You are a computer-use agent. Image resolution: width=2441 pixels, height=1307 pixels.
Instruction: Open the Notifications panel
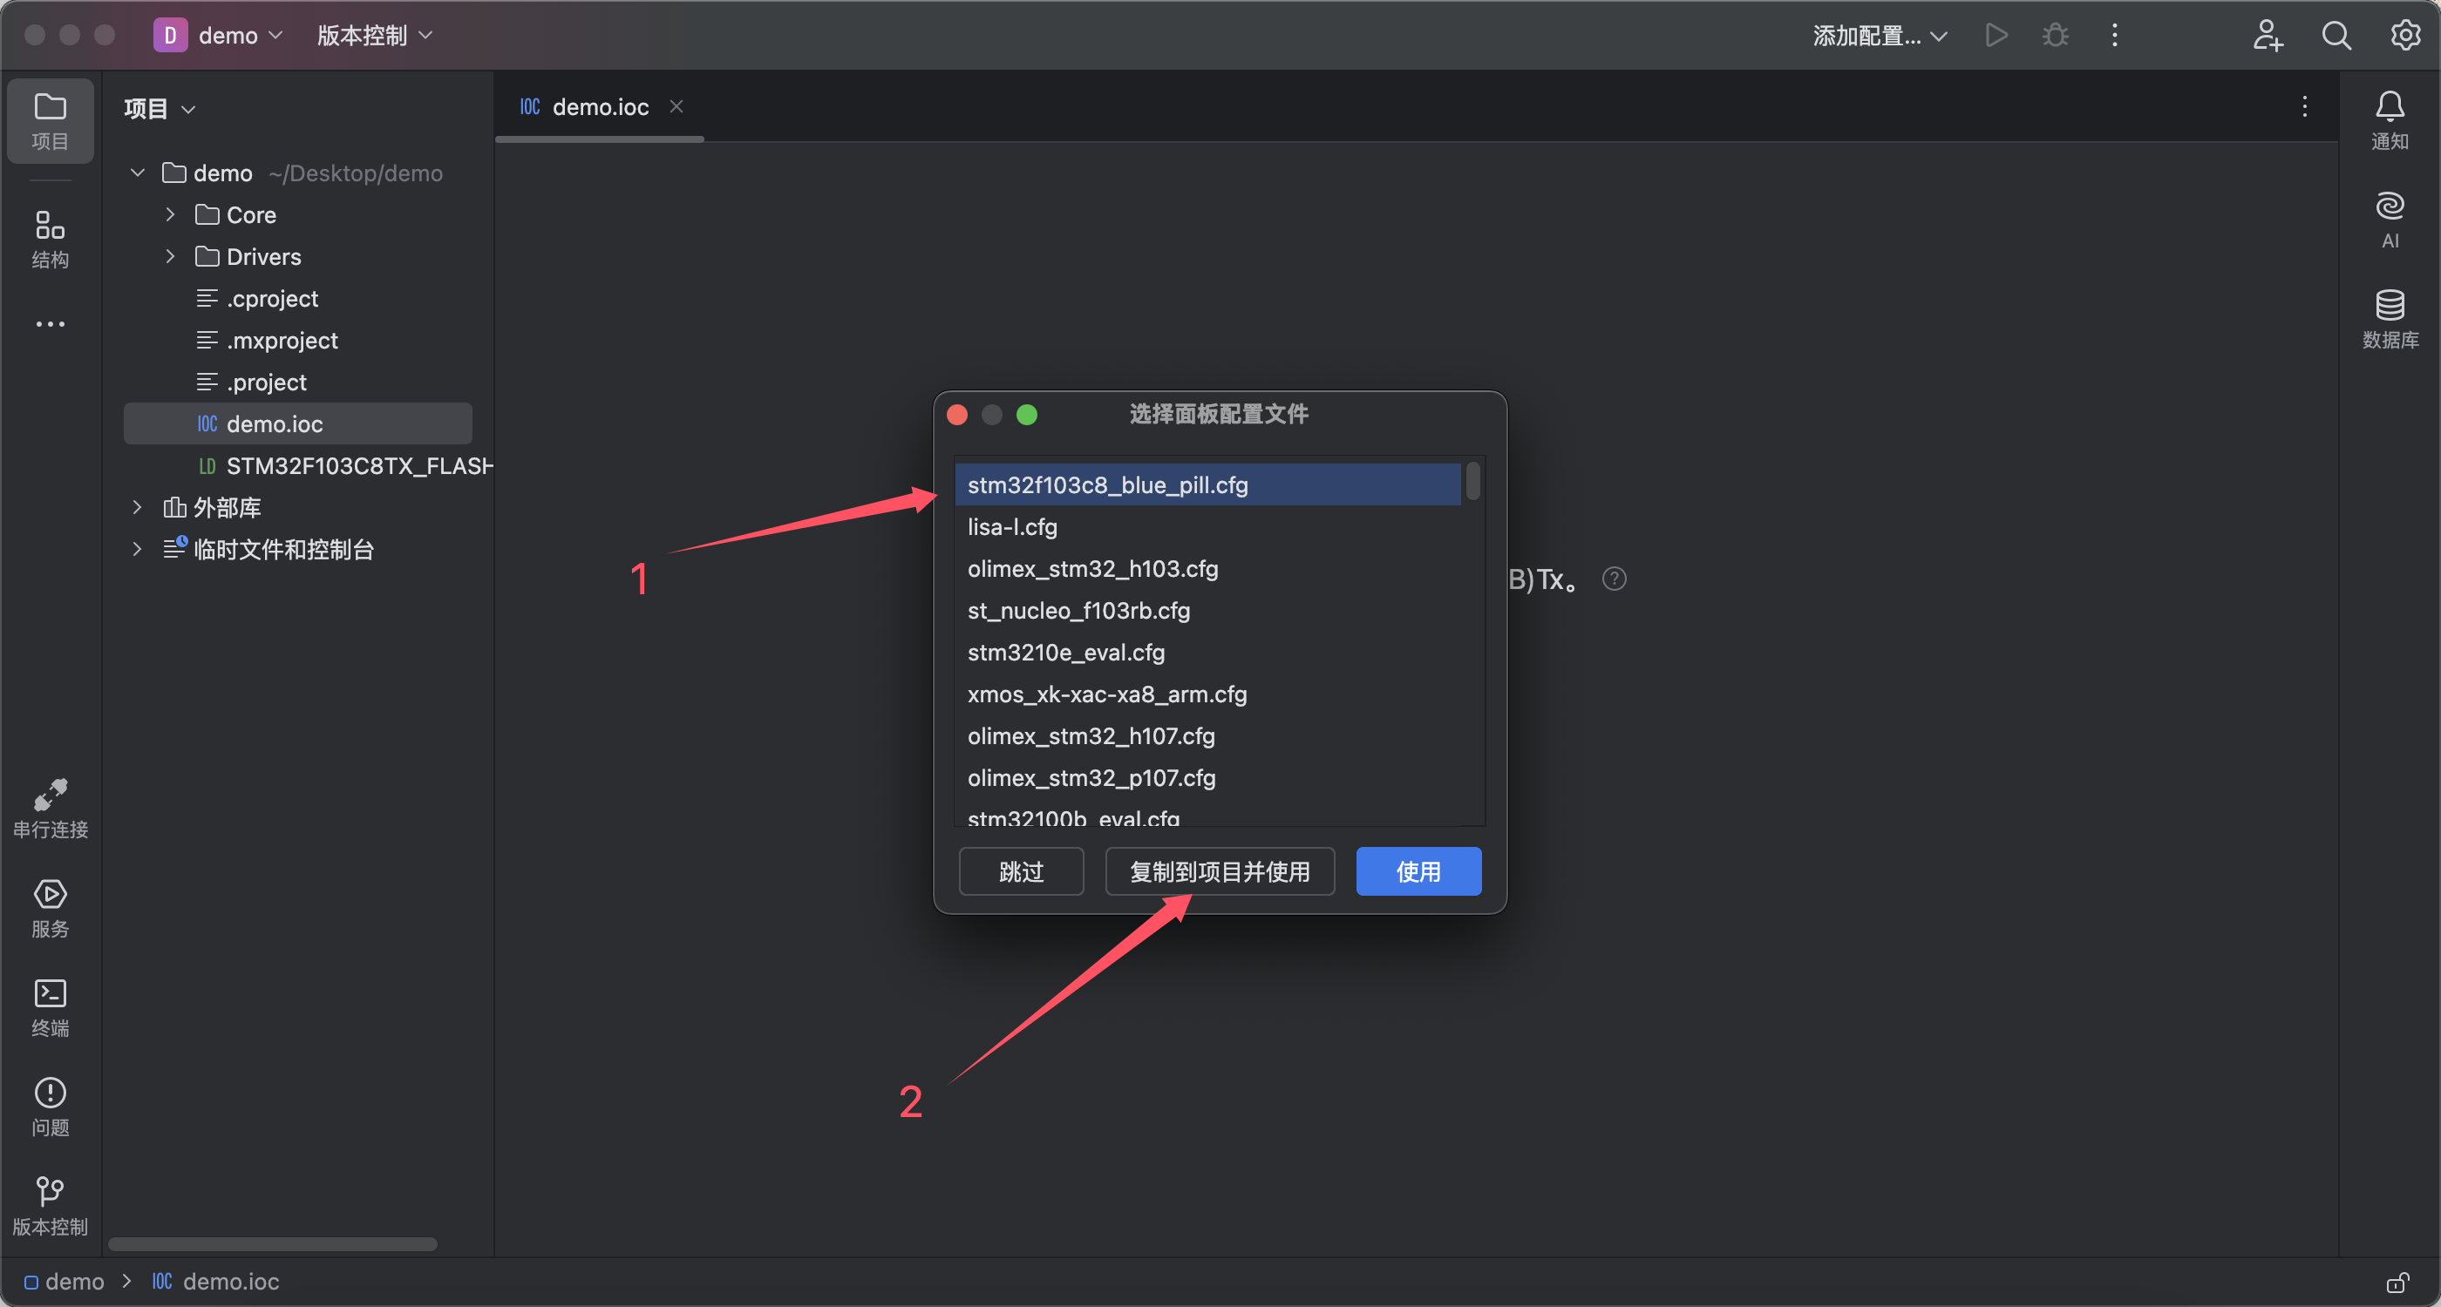(x=2389, y=120)
